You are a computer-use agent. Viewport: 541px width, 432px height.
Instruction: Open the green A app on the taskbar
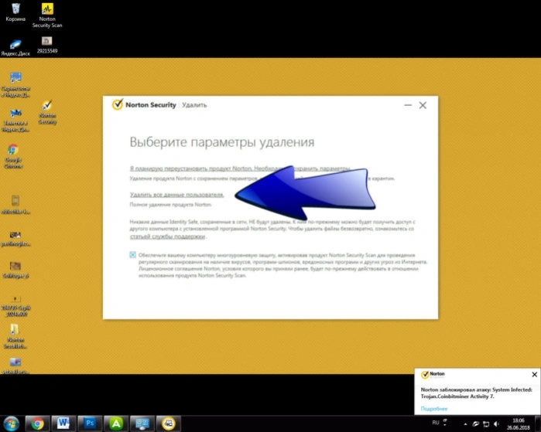tap(116, 423)
